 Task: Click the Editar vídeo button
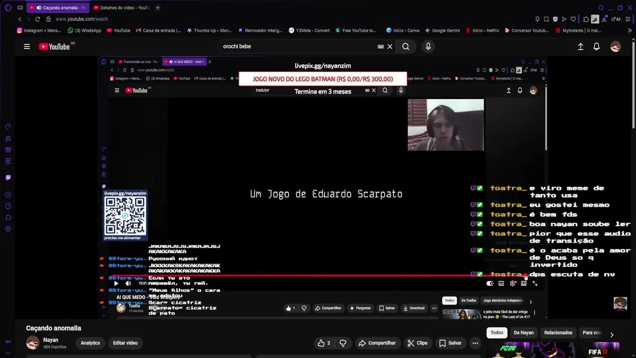(125, 343)
